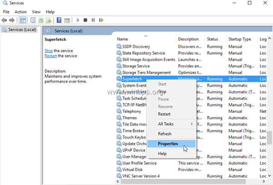
Task: Choose Restart in the context menu
Action: pos(171,114)
